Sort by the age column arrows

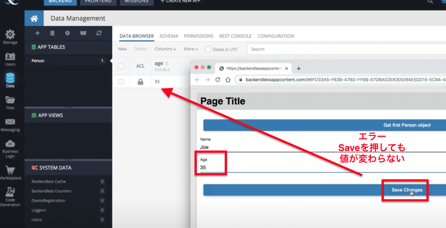point(167,63)
